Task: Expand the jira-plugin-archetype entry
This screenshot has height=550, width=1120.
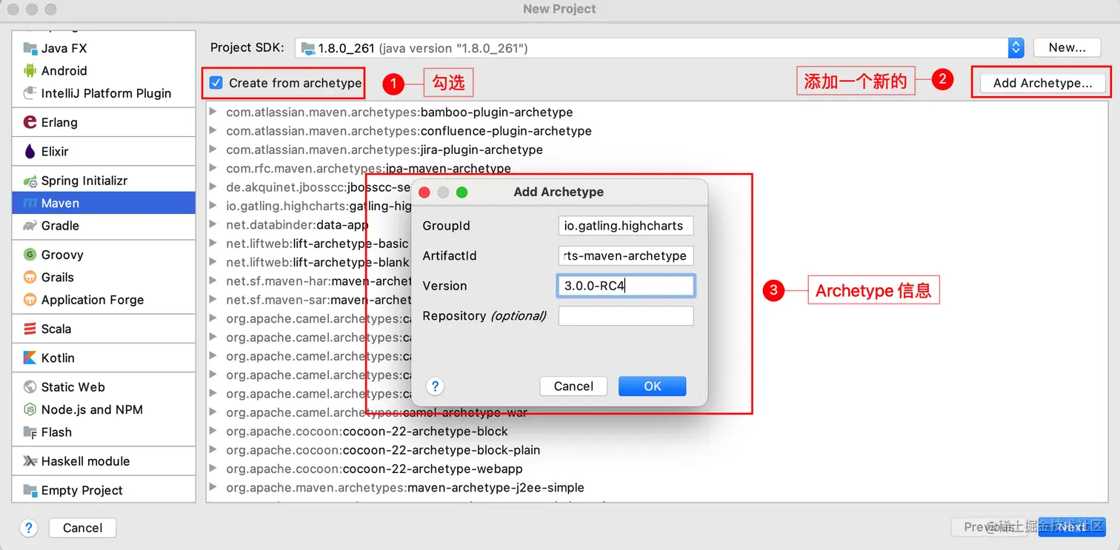Action: (x=213, y=150)
